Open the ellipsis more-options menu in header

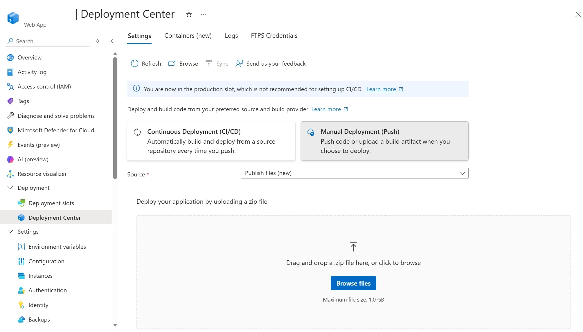click(204, 14)
